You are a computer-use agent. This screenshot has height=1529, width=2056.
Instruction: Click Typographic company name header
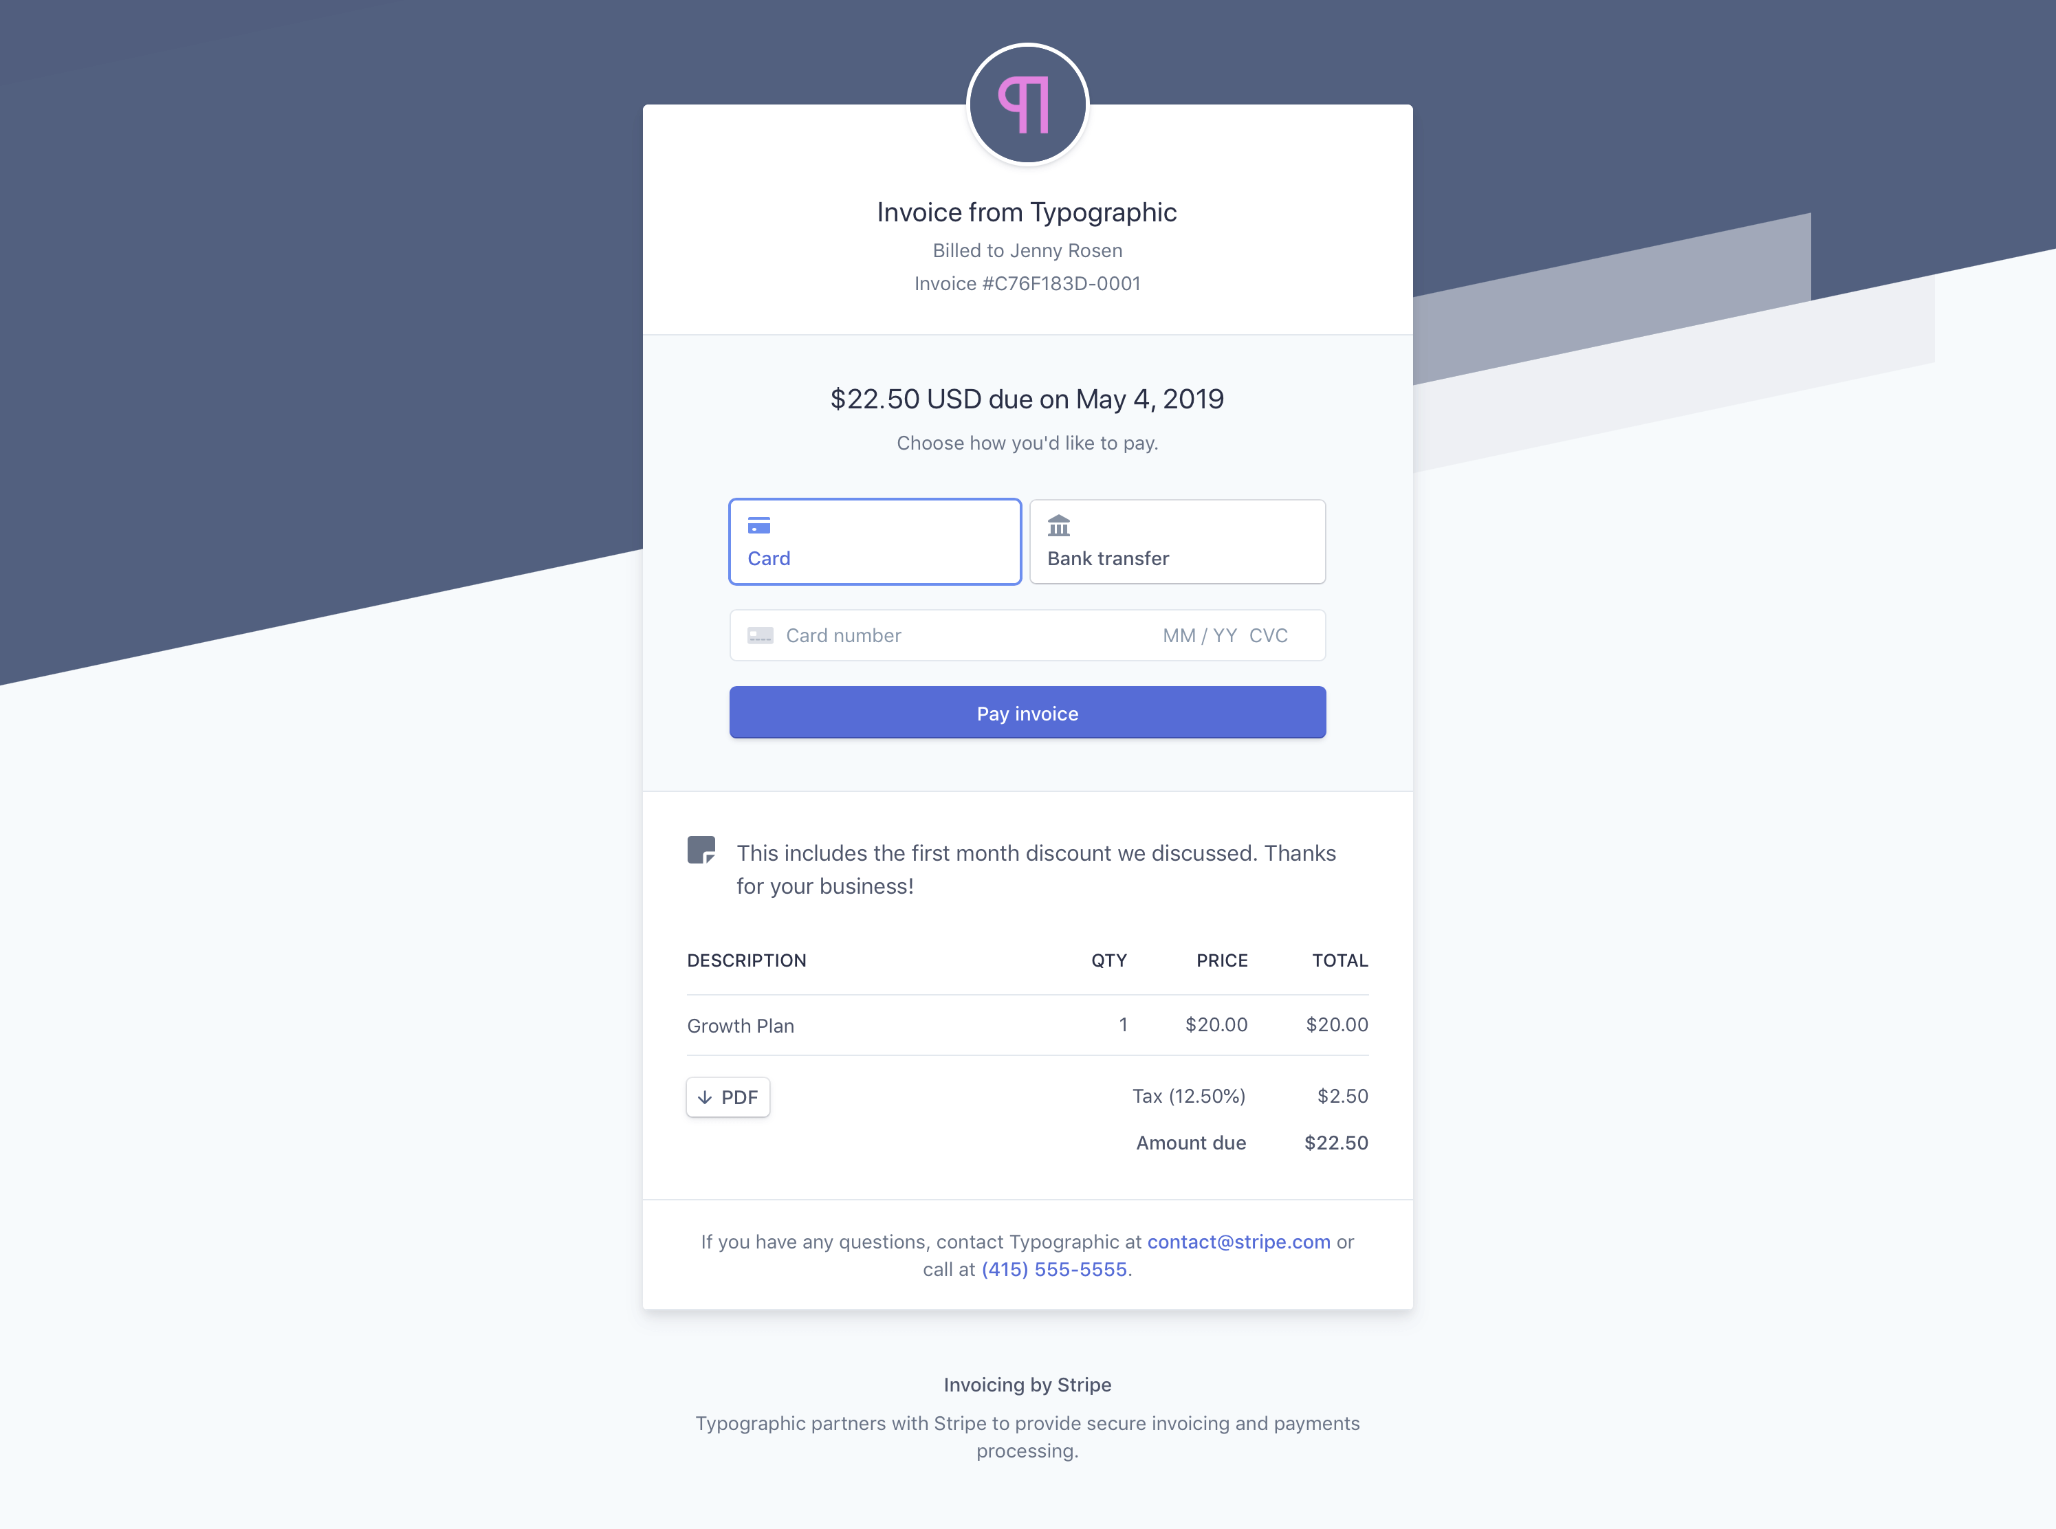[1027, 210]
